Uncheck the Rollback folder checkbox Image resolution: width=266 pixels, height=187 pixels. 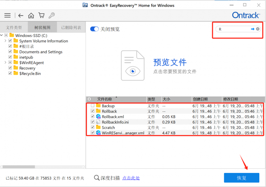pos(93,111)
